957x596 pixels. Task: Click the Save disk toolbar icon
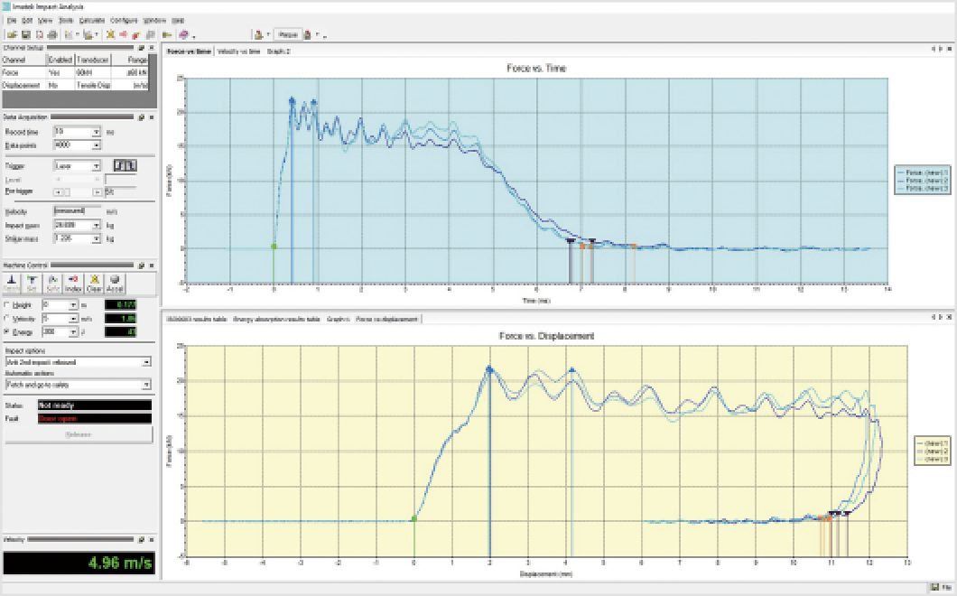coord(25,34)
